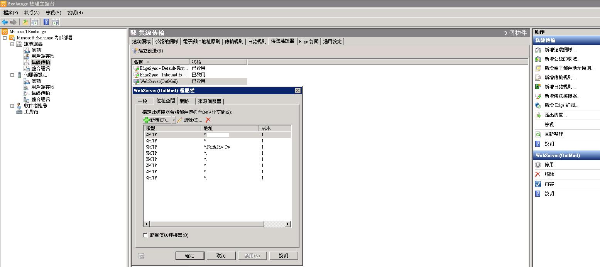Click 新增傳輸規則... action
The height and width of the screenshot is (267, 600).
tap(560, 78)
